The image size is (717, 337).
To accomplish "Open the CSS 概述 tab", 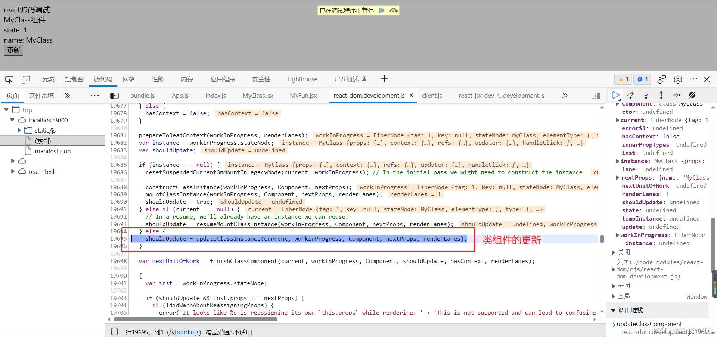I will click(x=350, y=79).
